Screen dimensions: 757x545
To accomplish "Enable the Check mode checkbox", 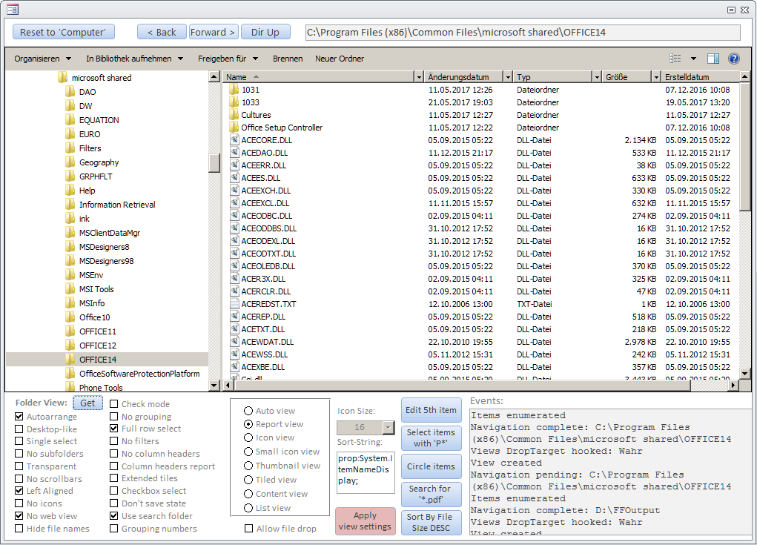I will [x=114, y=403].
